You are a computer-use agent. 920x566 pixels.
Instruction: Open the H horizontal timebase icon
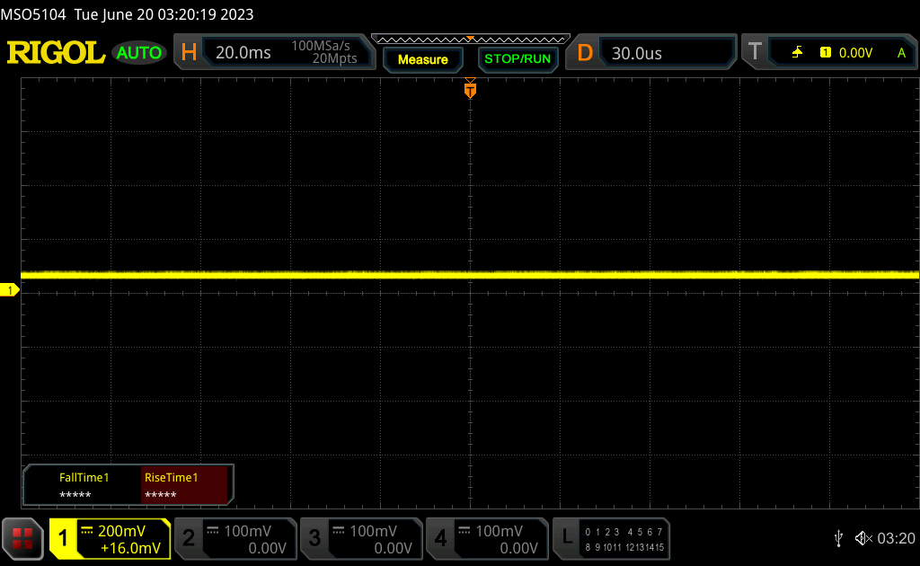tap(189, 53)
